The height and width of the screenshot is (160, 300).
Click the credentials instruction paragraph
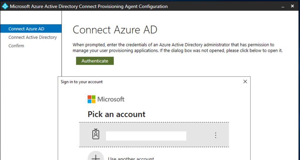coord(178,48)
